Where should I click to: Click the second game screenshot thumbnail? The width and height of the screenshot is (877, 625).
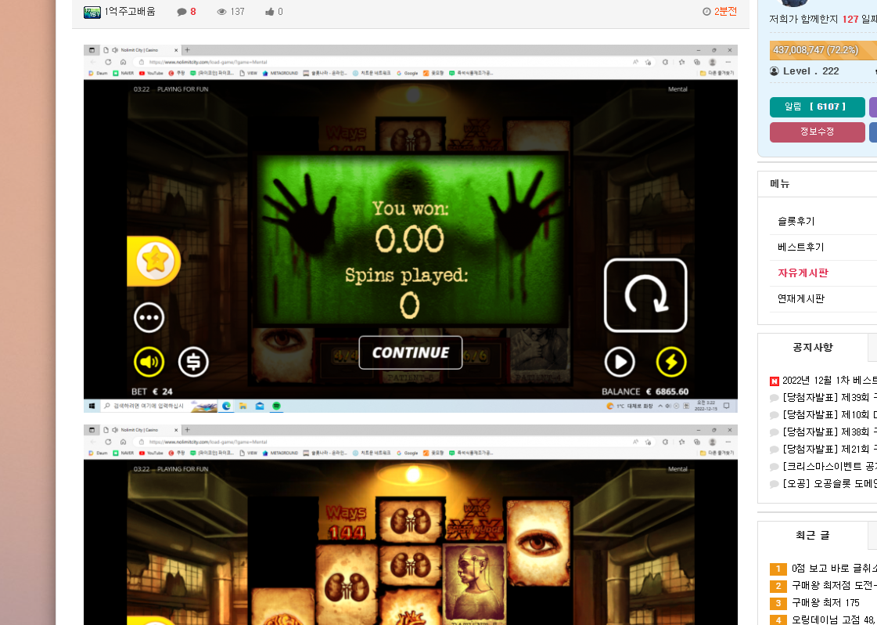pyautogui.click(x=411, y=525)
